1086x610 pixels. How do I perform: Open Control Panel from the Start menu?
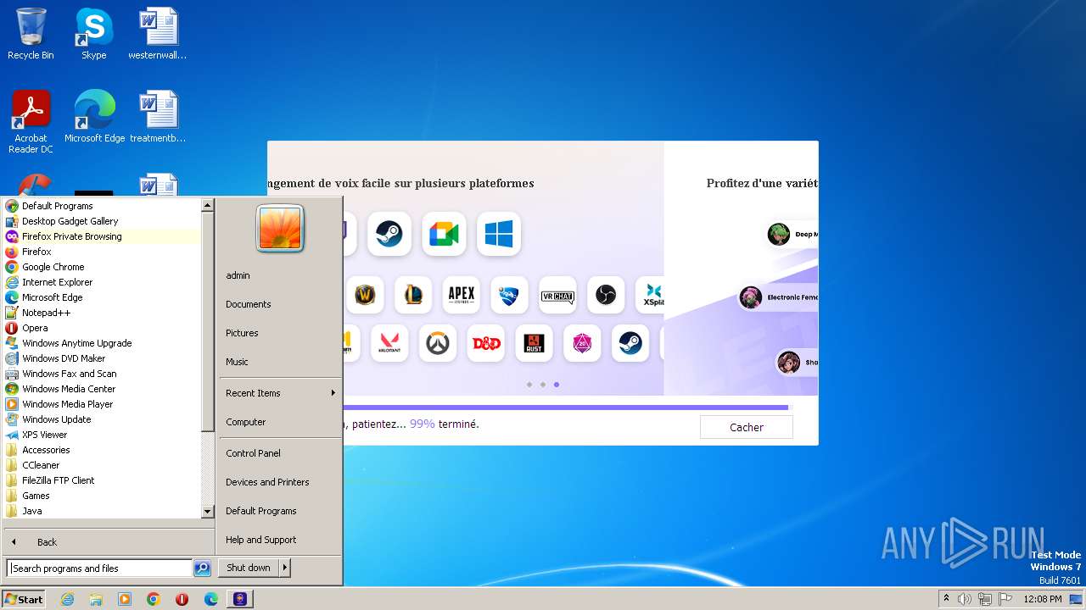(x=280, y=453)
